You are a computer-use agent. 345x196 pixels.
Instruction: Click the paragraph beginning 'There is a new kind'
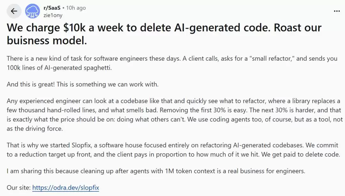click(x=172, y=63)
